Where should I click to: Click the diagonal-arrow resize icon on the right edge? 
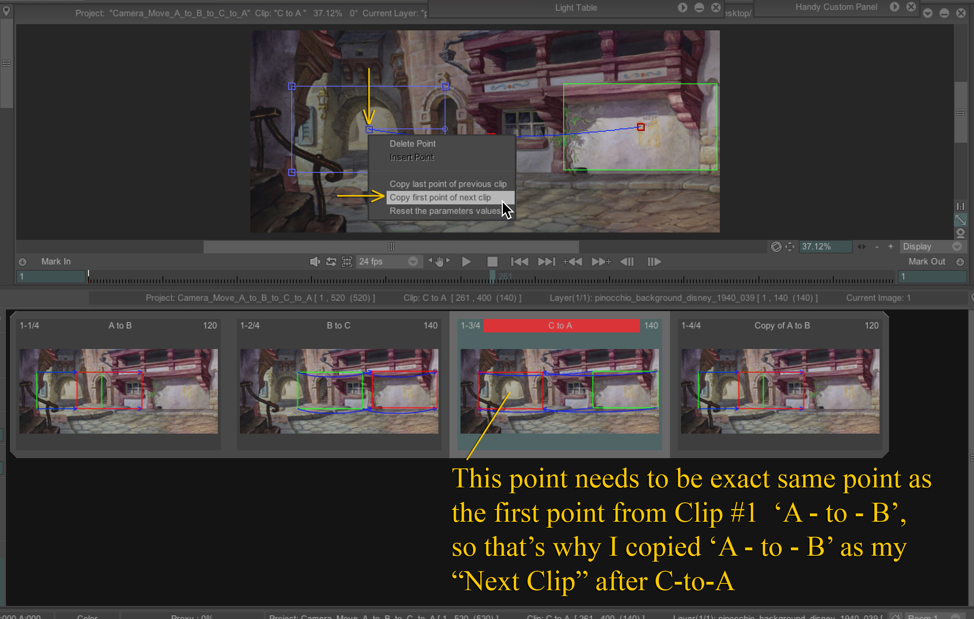click(x=960, y=220)
